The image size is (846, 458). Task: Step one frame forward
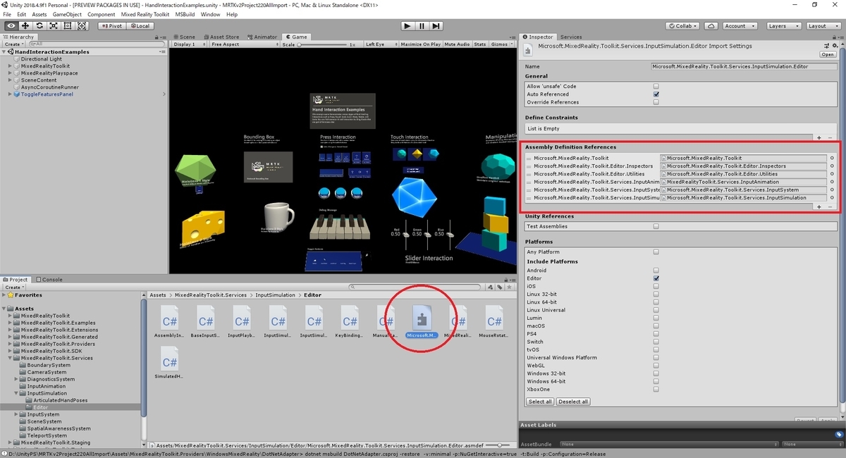click(436, 25)
